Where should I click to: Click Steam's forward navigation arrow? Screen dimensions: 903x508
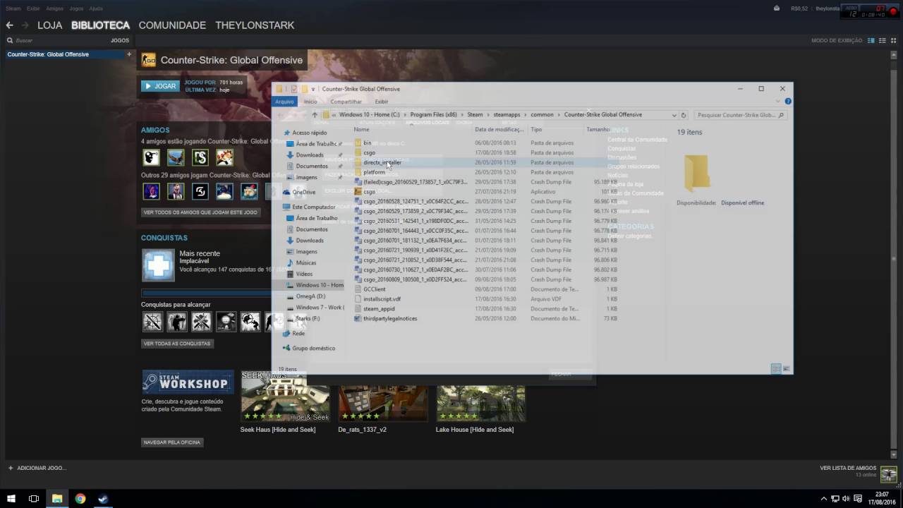[25, 25]
